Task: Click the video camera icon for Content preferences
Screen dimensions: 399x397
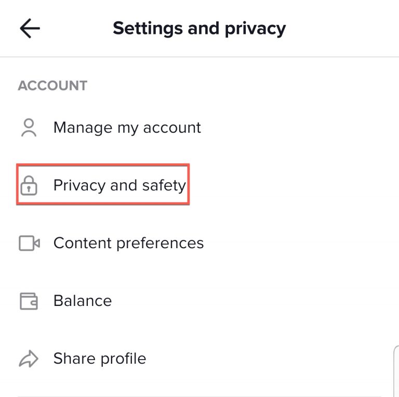Action: (x=29, y=243)
